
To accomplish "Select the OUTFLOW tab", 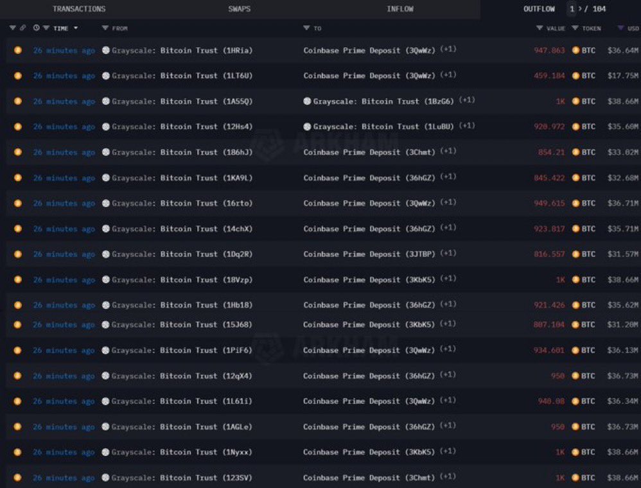I will (x=539, y=8).
